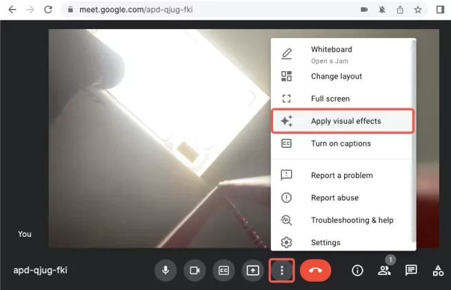Open the Activities shapes icon
This screenshot has width=451, height=290.
pyautogui.click(x=438, y=271)
